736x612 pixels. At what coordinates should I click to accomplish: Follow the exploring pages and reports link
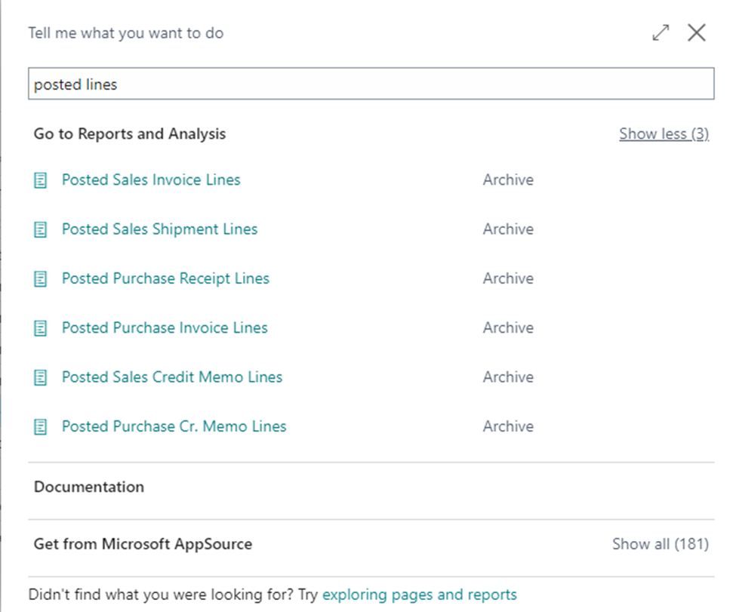pos(419,595)
